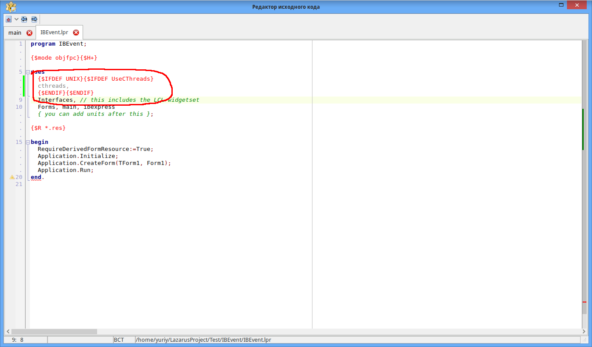Click the BCT insert mode status panel
This screenshot has height=347, width=592.
click(x=119, y=340)
